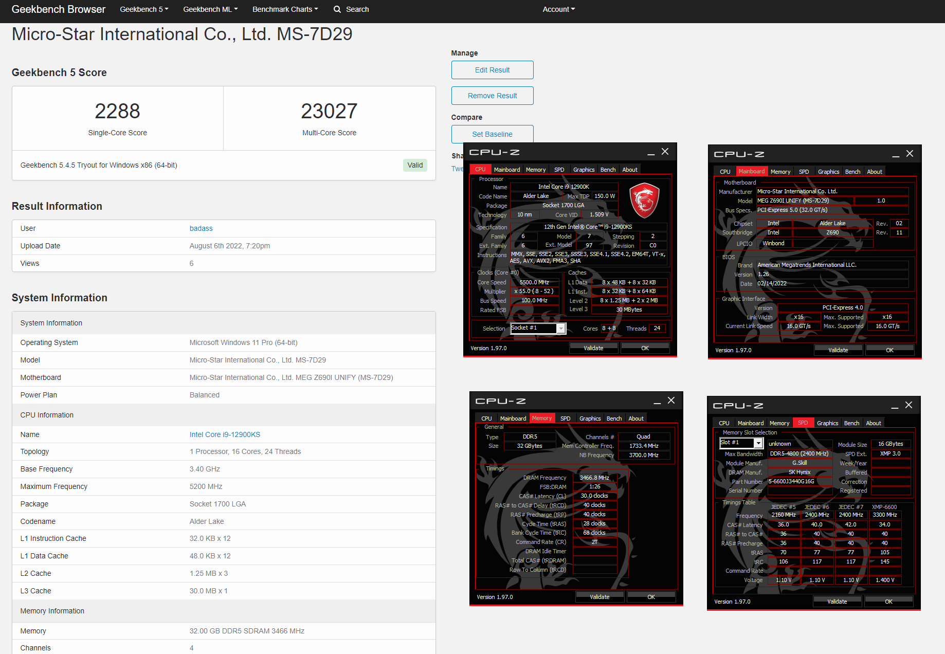Select Graphics tab in Mainboard window
The width and height of the screenshot is (945, 654).
(829, 172)
